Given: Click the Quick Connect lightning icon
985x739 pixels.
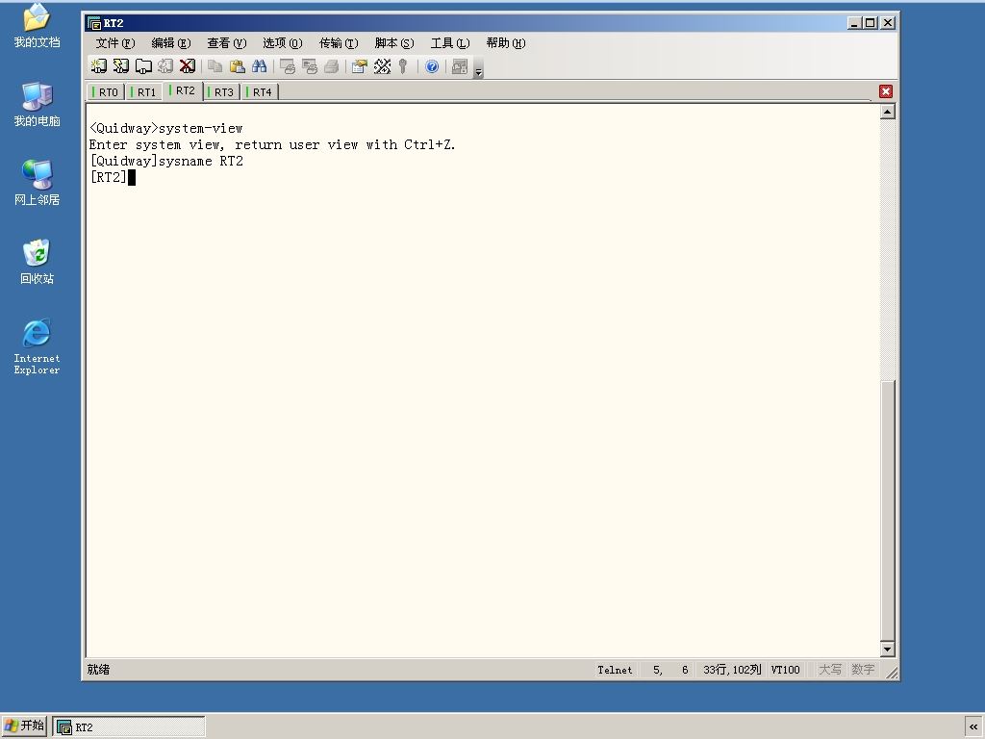Looking at the screenshot, I should (x=120, y=66).
